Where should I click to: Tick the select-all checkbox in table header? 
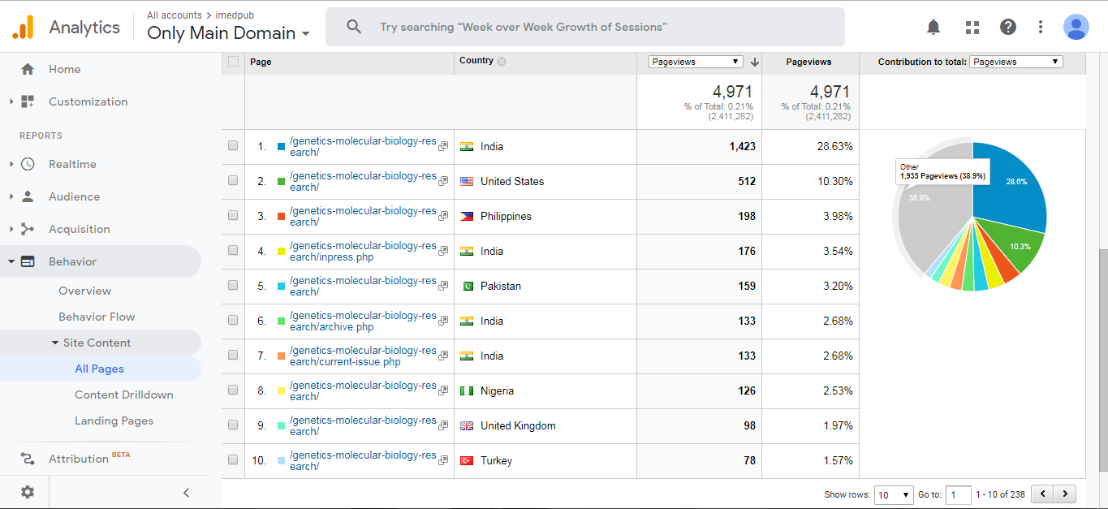click(234, 62)
